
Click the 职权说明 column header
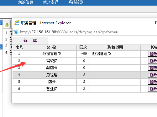[115, 48]
